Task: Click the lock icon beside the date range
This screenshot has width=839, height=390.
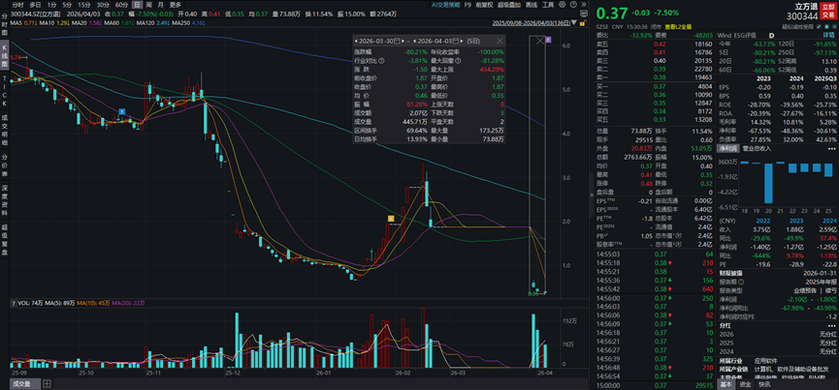Action: (x=585, y=24)
